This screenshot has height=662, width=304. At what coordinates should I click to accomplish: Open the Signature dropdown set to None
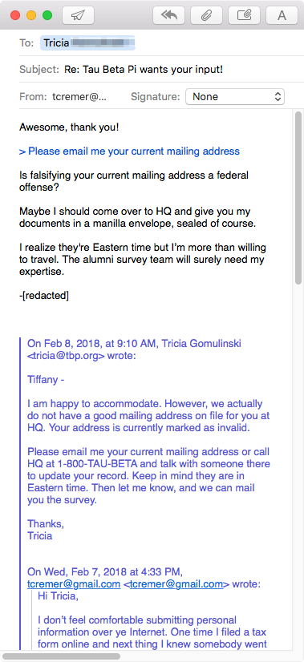[x=235, y=97]
